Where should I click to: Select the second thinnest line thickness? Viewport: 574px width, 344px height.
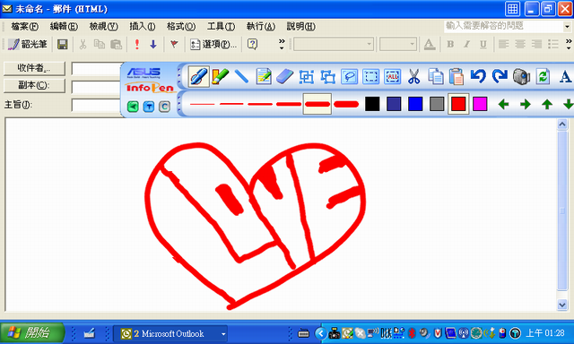[x=231, y=104]
